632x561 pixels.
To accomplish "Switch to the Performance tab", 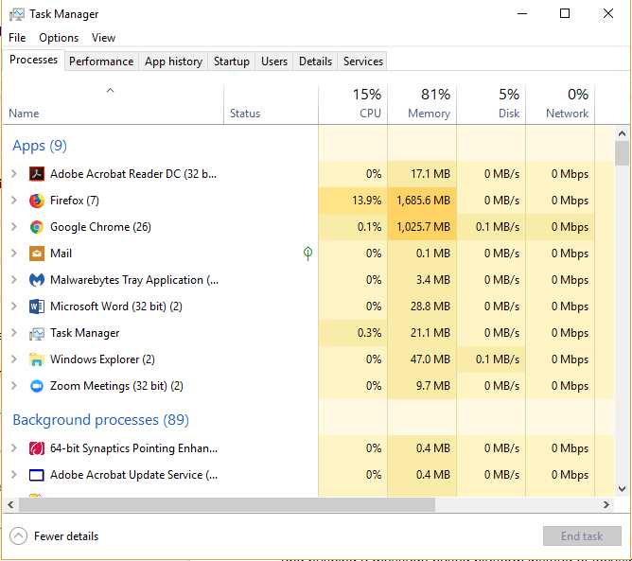I will [x=101, y=61].
